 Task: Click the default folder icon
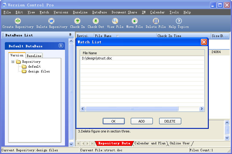pos(24,66)
